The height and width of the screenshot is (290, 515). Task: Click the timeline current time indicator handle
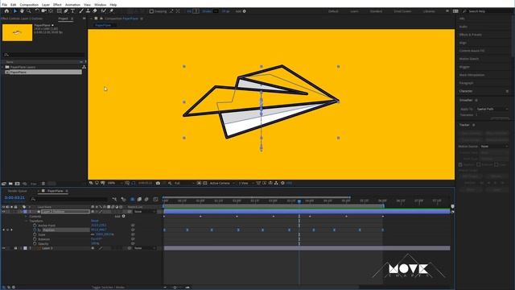[299, 201]
